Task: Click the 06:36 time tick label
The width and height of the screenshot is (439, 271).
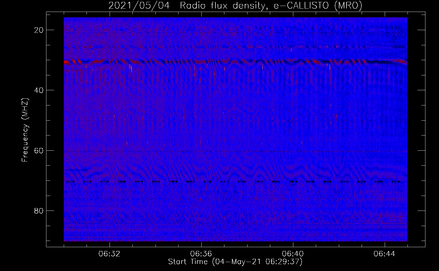Action: coord(201,254)
